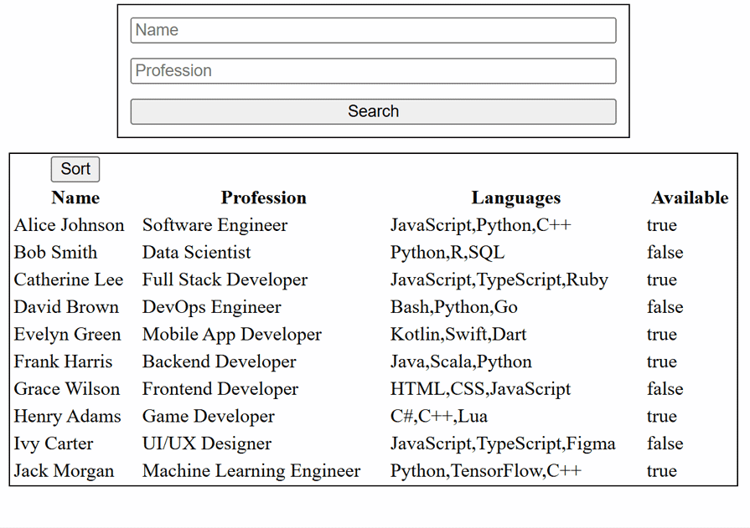This screenshot has height=528, width=750.
Task: Select the Machine Learning Engineer cell
Action: [251, 470]
